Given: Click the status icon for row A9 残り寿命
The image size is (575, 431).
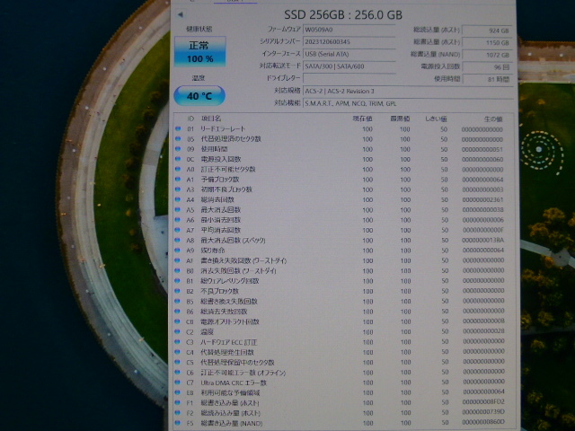Looking at the screenshot, I should point(178,251).
